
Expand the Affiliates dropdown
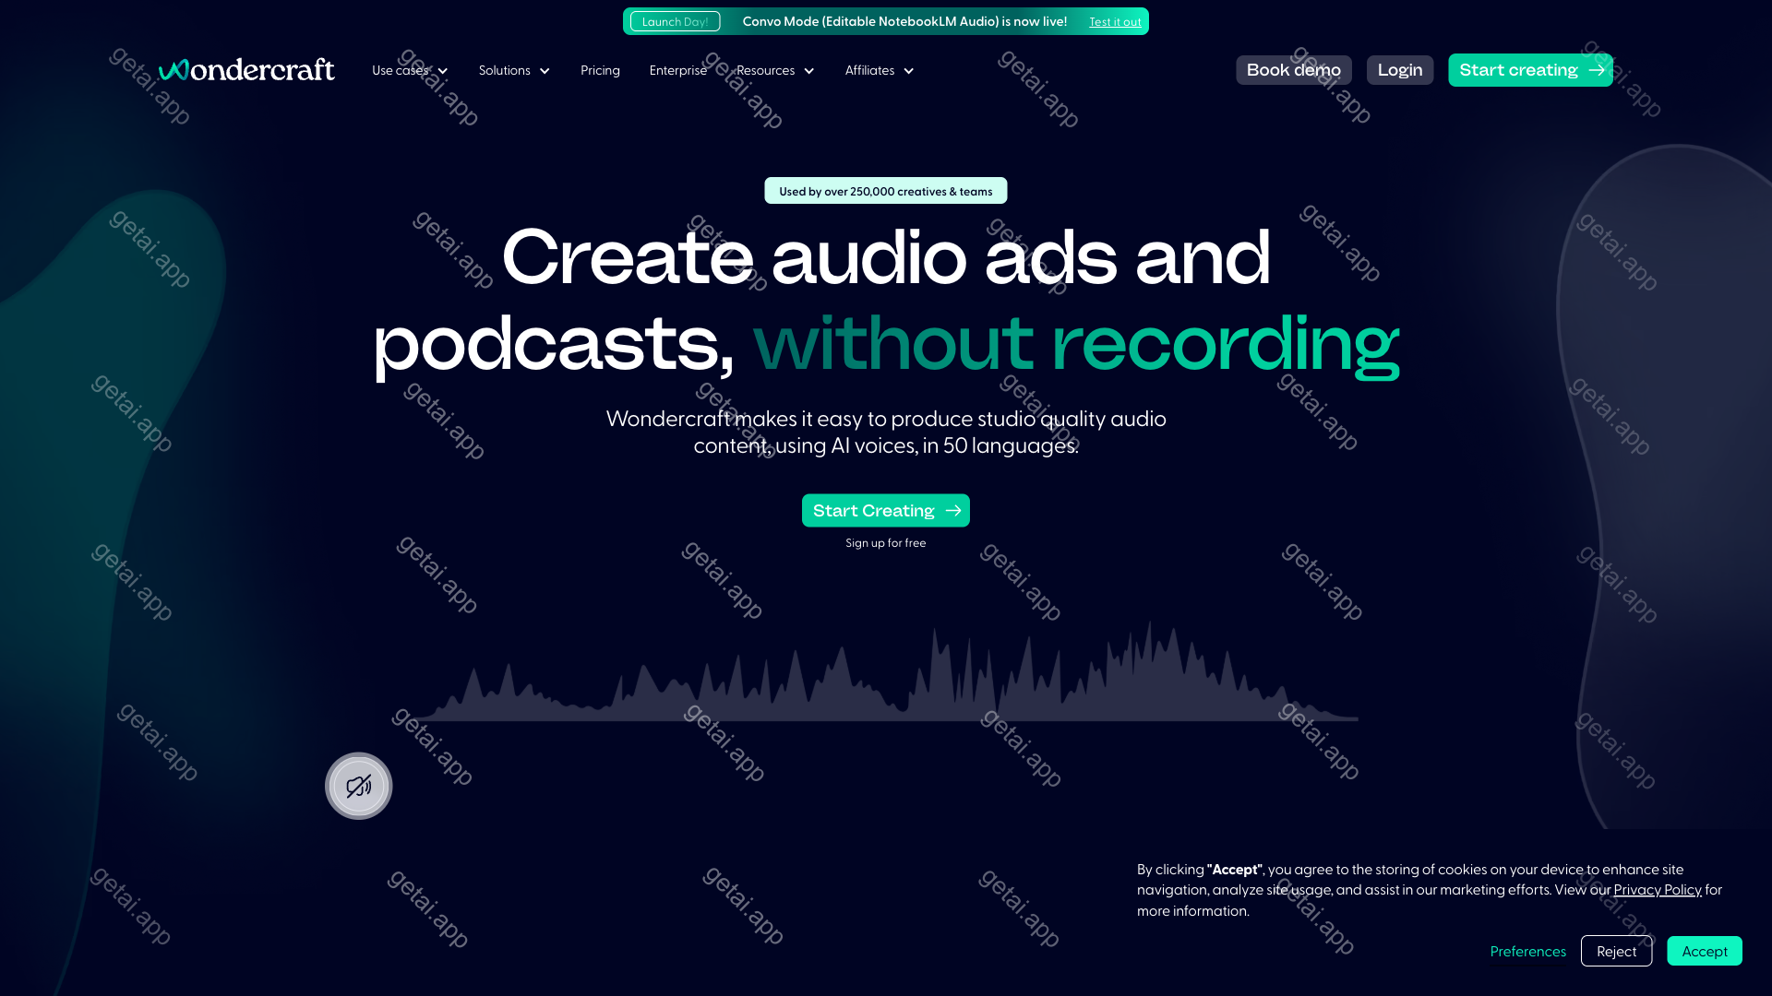(x=880, y=70)
